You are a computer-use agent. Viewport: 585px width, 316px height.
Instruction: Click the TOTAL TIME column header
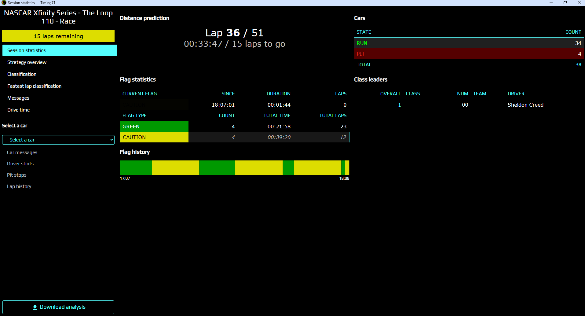(277, 115)
